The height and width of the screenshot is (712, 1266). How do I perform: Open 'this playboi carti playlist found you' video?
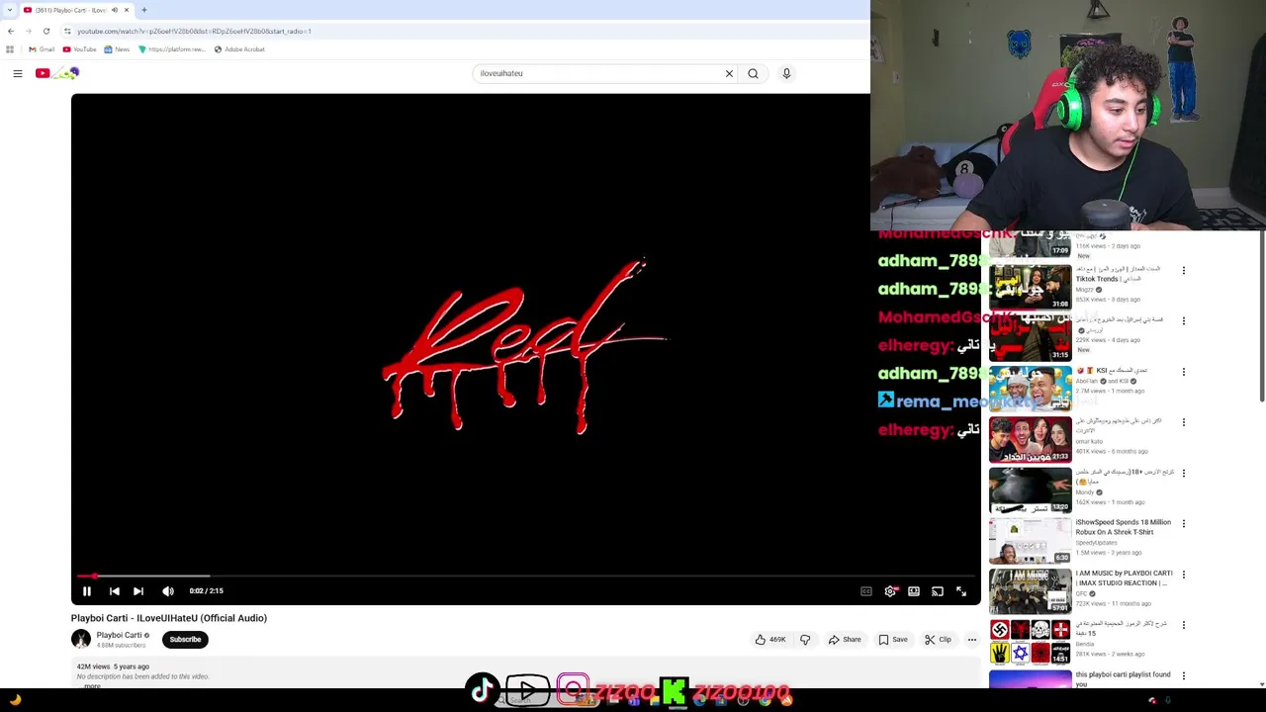1123,678
